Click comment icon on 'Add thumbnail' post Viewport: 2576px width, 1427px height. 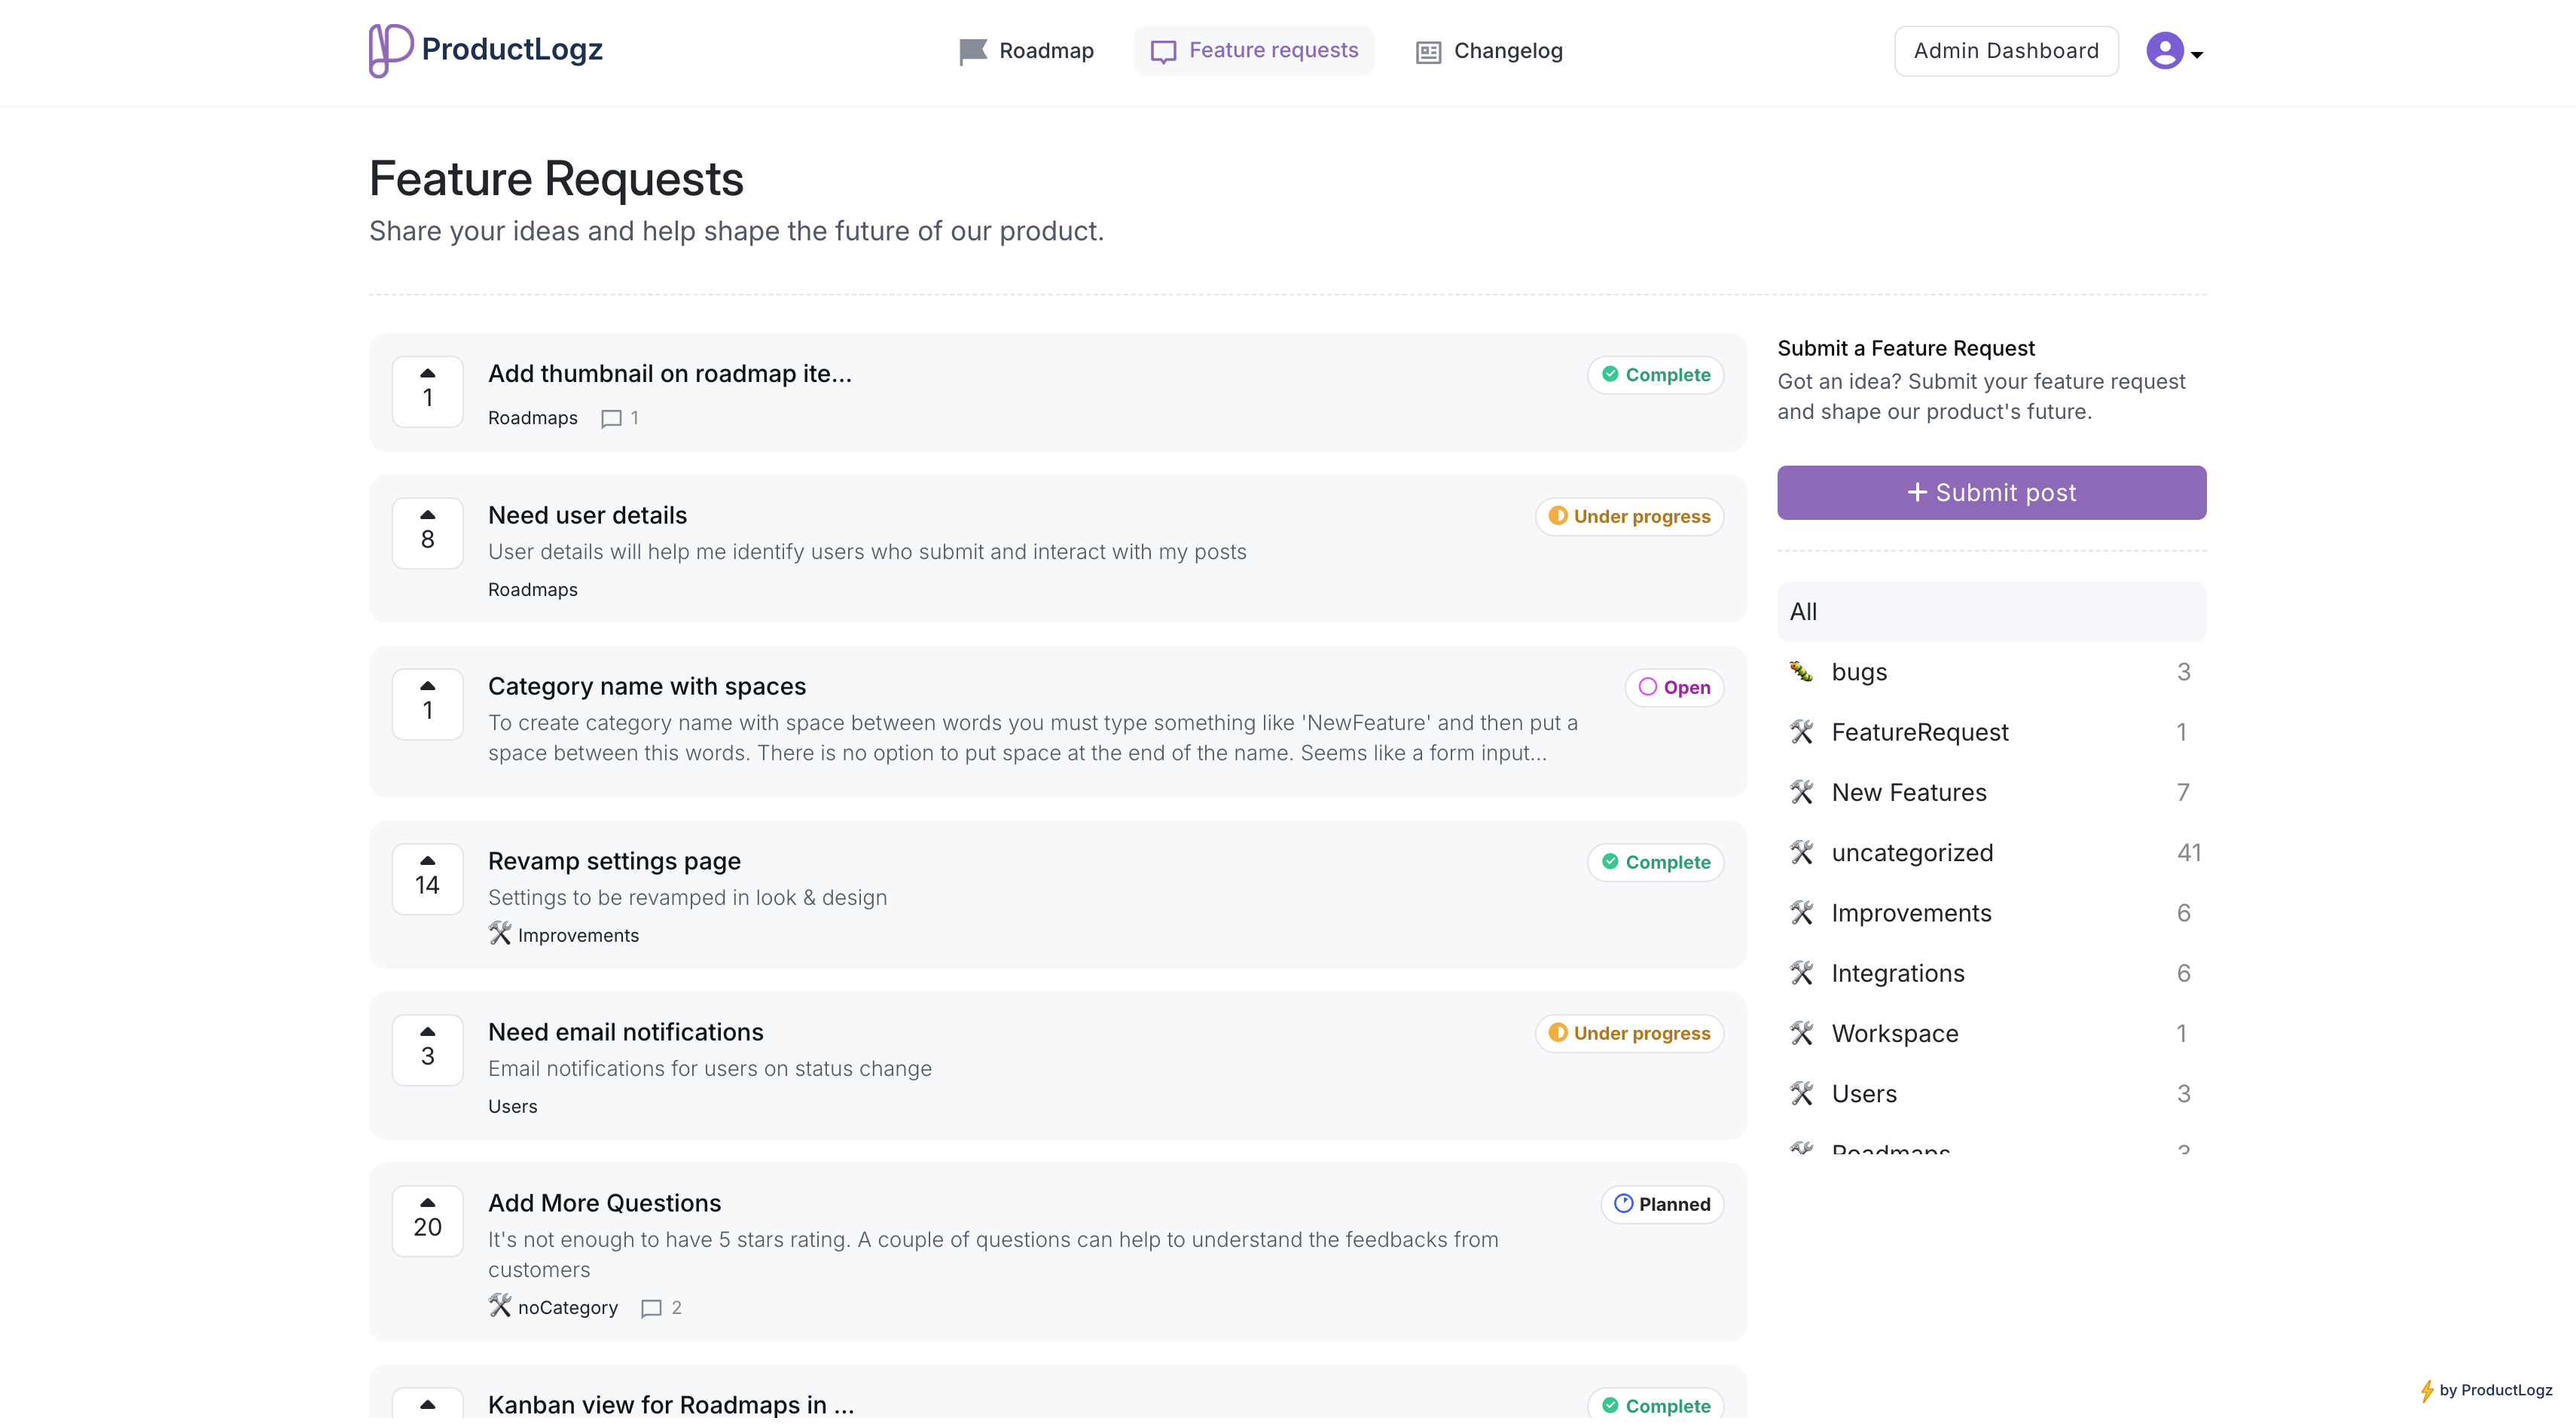(611, 419)
